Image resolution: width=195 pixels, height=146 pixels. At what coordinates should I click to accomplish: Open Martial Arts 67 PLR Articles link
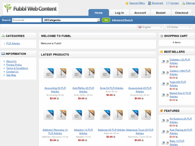pyautogui.click(x=180, y=95)
